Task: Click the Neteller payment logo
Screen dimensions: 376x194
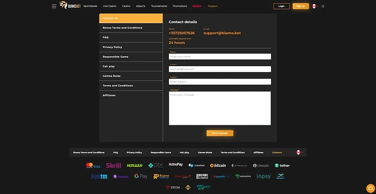Action: 134,166
